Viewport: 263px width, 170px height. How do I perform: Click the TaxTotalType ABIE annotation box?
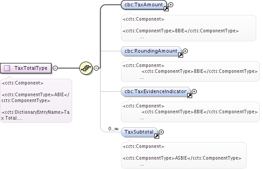pyautogui.click(x=36, y=101)
